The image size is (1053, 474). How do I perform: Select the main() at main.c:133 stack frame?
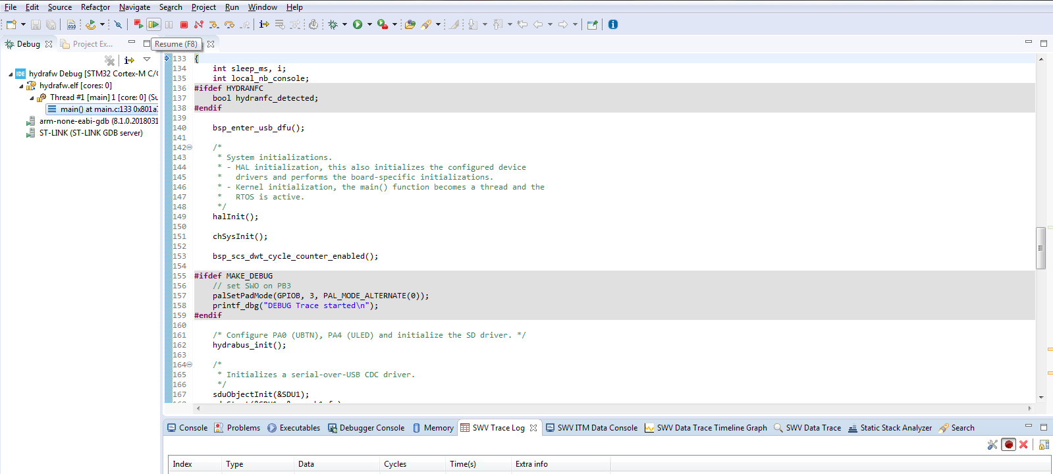[102, 109]
